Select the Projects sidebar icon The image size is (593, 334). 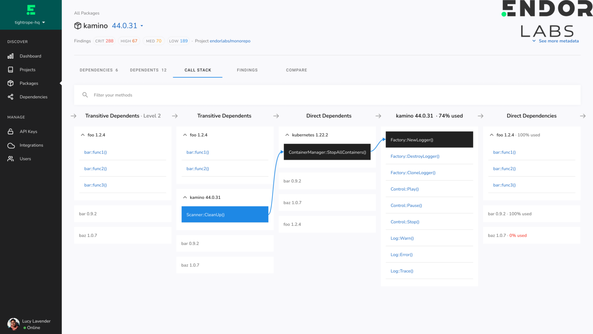coord(27,69)
